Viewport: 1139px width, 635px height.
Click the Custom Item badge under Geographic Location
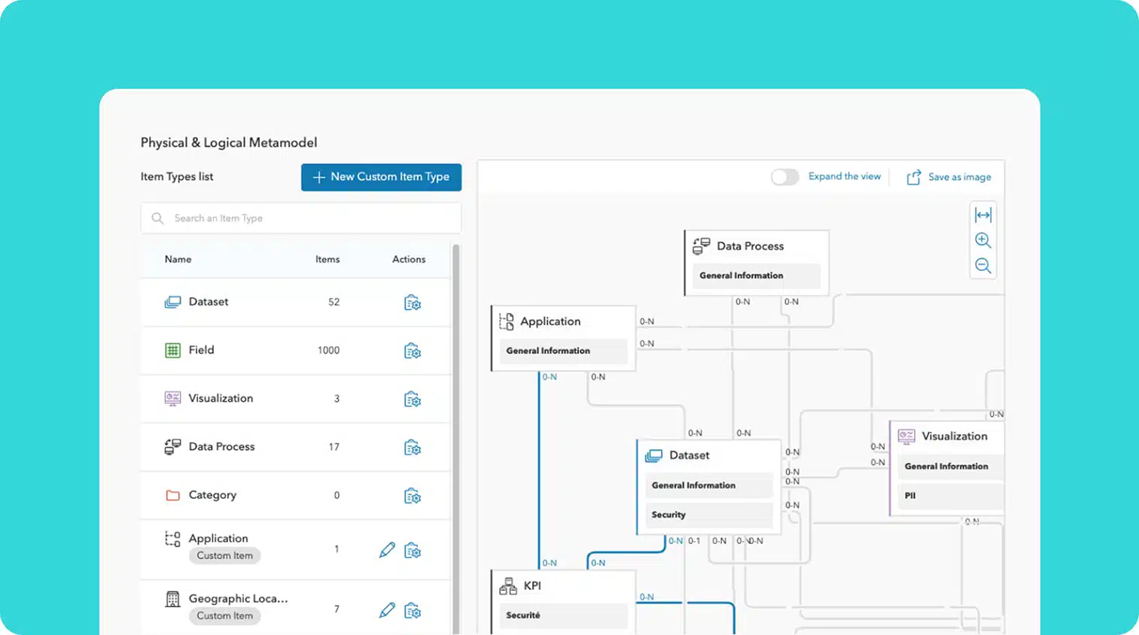[225, 615]
